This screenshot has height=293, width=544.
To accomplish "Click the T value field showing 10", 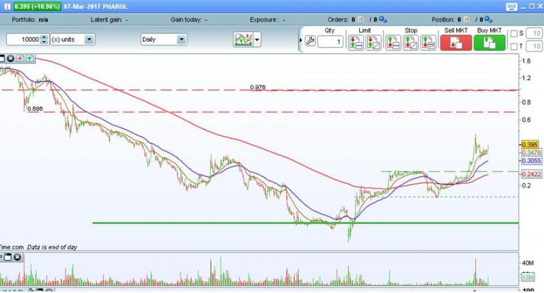I will [x=534, y=46].
